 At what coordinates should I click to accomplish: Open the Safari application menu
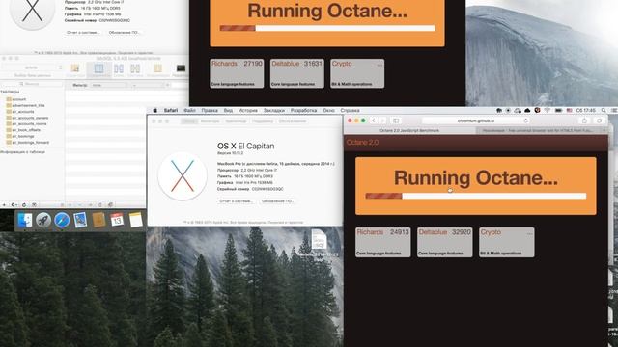coord(171,111)
